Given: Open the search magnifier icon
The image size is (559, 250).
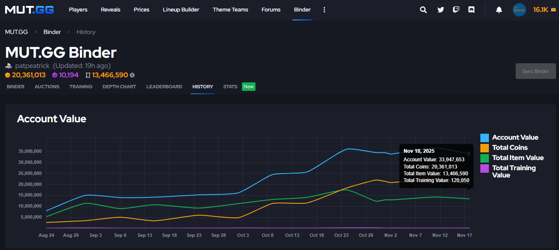Looking at the screenshot, I should [423, 10].
